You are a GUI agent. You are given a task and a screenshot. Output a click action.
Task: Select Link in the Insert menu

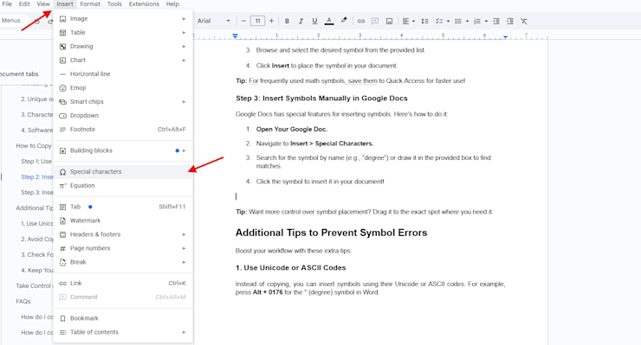click(123, 284)
